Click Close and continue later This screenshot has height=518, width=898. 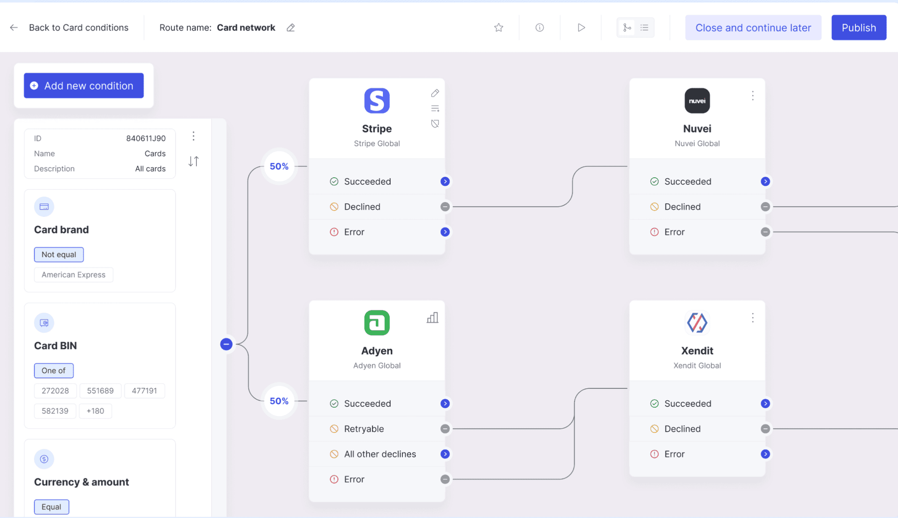coord(753,28)
